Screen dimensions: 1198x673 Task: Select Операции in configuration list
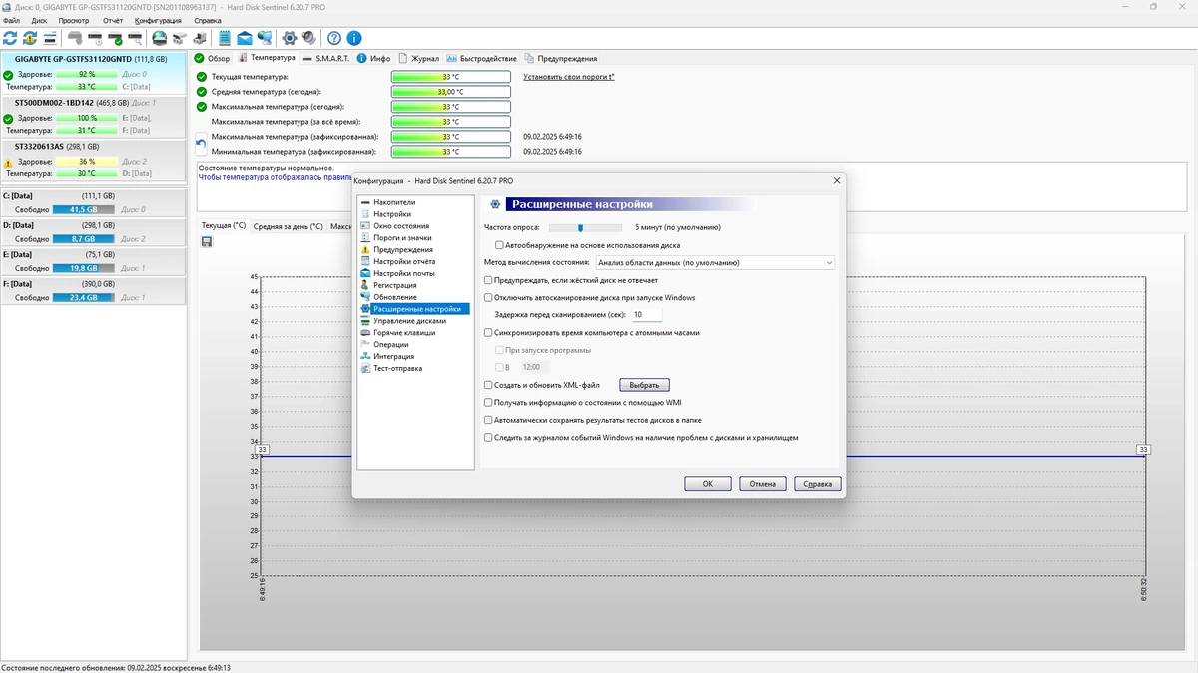[x=391, y=345]
